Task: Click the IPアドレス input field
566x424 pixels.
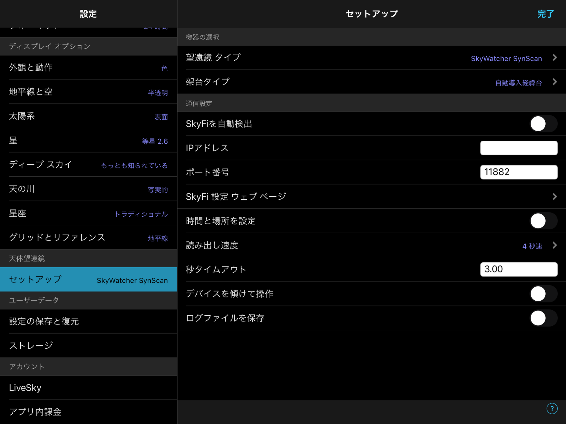Action: pos(519,148)
